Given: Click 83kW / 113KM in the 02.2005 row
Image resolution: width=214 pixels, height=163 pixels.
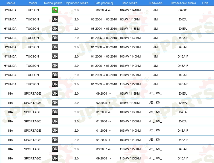Looking at the screenshot, I should pos(130,103).
